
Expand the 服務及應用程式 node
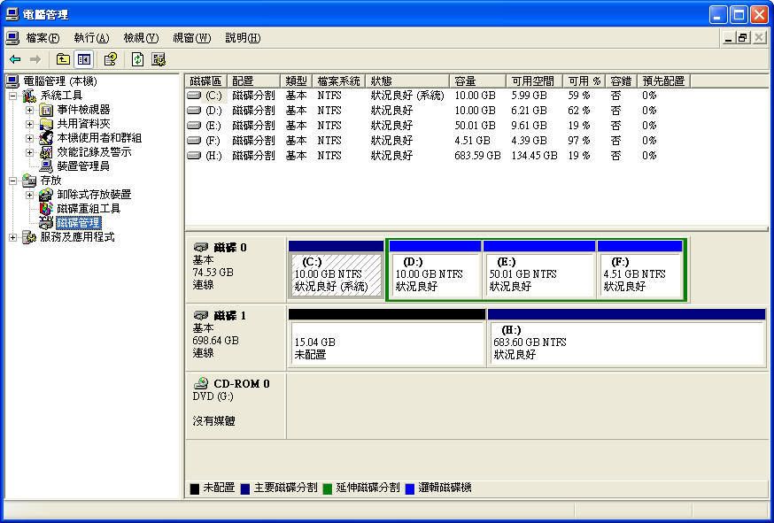pos(12,237)
